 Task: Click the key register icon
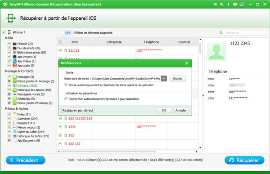pyautogui.click(x=221, y=4)
